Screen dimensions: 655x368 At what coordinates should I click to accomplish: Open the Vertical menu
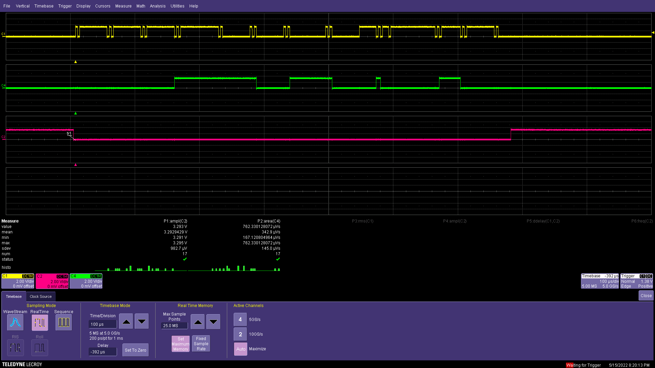(23, 6)
